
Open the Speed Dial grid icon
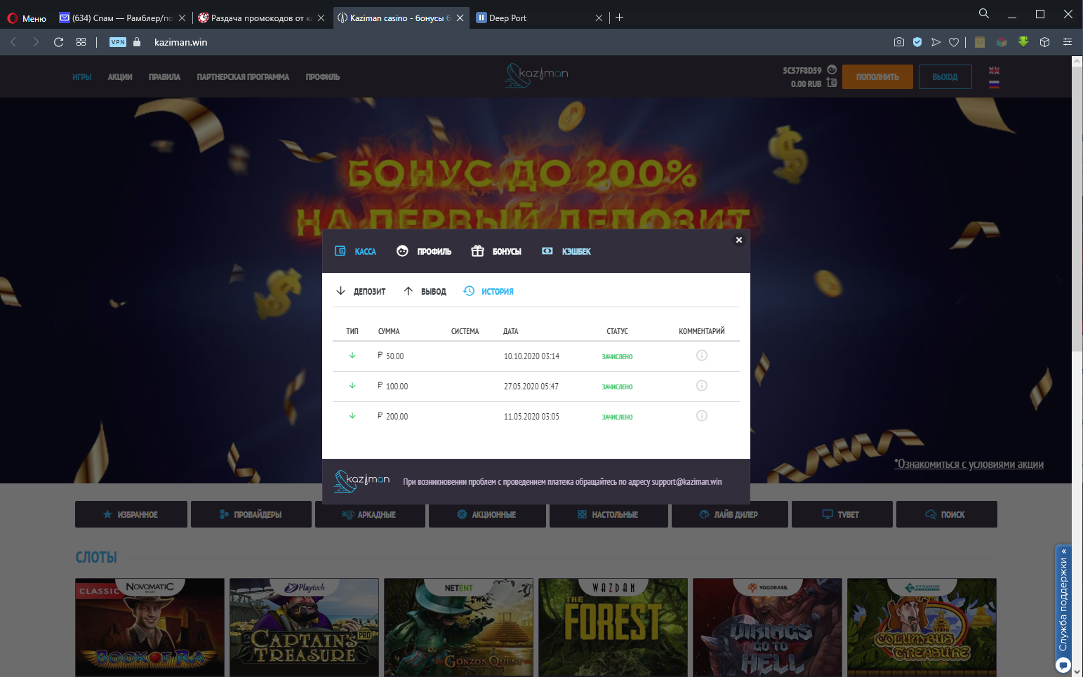tap(81, 42)
